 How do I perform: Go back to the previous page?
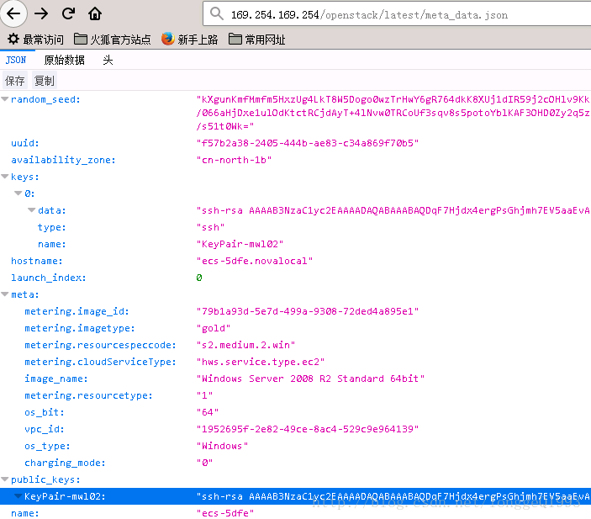click(x=13, y=13)
